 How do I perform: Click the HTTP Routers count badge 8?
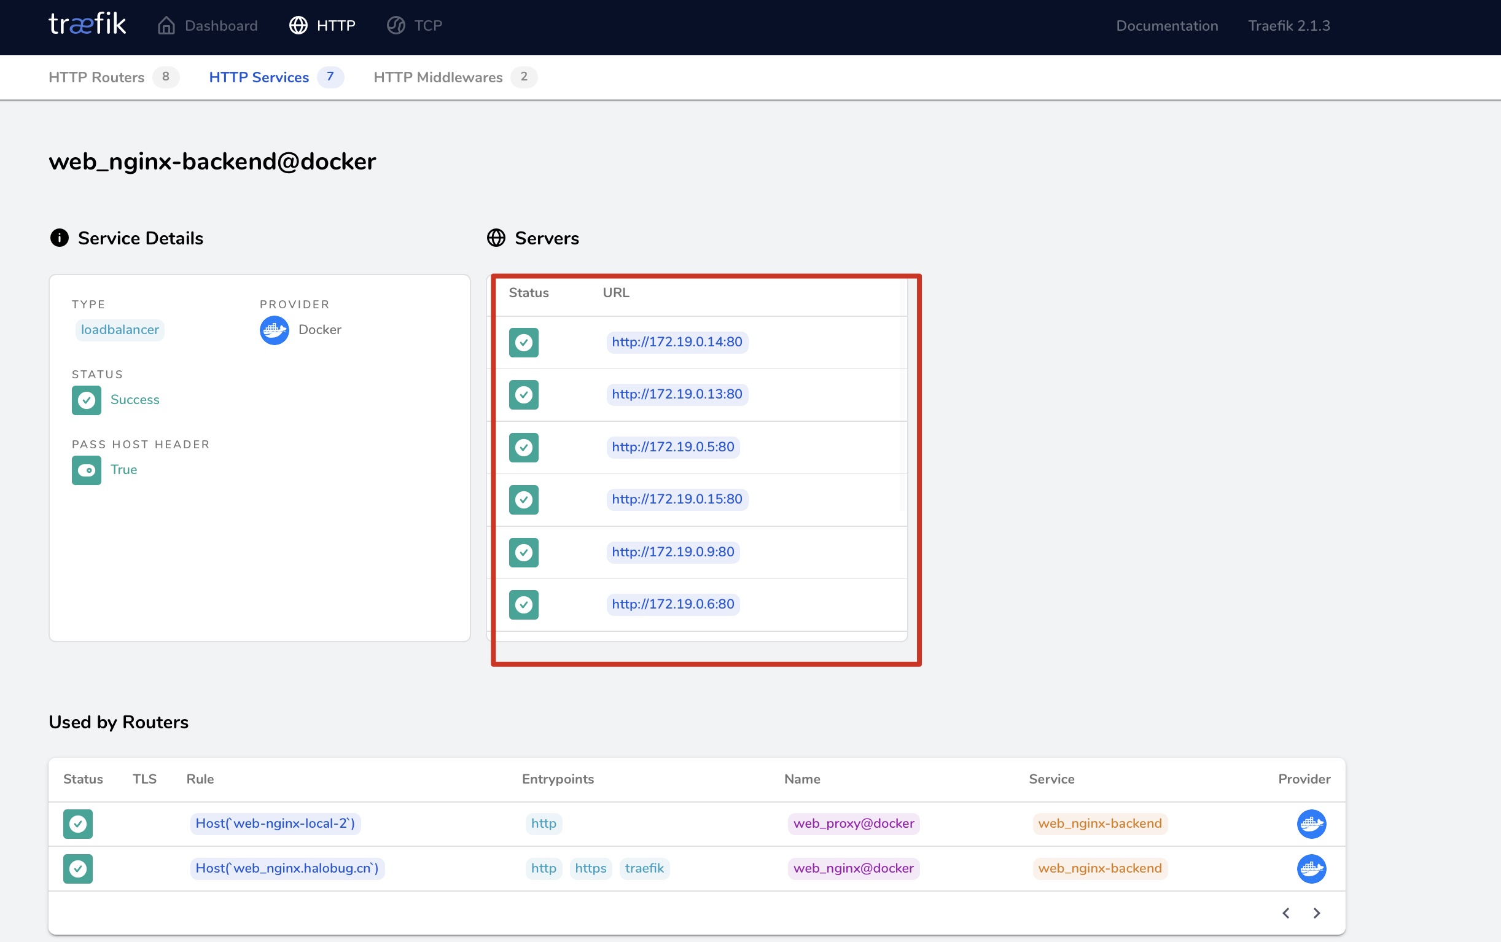[x=166, y=77]
